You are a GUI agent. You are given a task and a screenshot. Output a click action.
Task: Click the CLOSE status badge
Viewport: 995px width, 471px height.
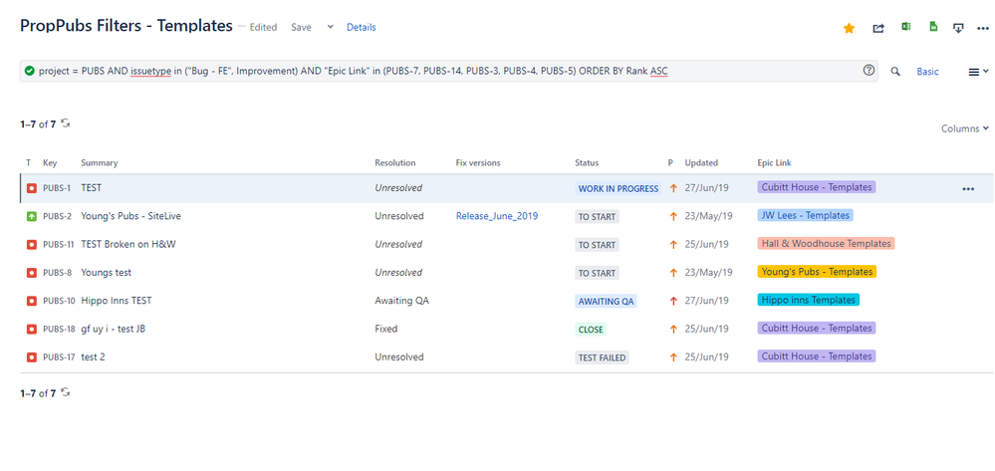pos(591,330)
